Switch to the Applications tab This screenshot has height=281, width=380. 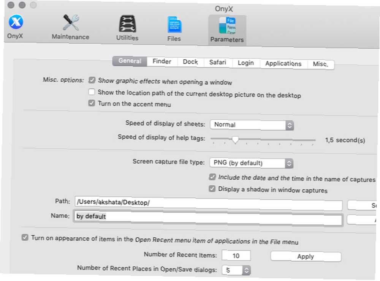click(283, 64)
